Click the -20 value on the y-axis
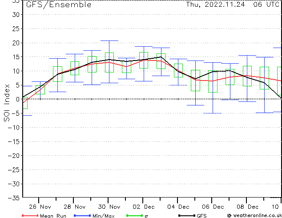The height and width of the screenshot is (218, 282). point(14,156)
